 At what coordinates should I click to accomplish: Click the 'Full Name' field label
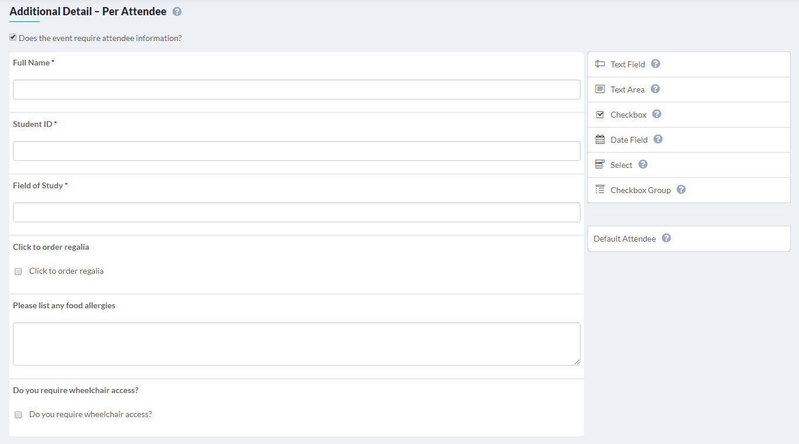click(x=32, y=63)
